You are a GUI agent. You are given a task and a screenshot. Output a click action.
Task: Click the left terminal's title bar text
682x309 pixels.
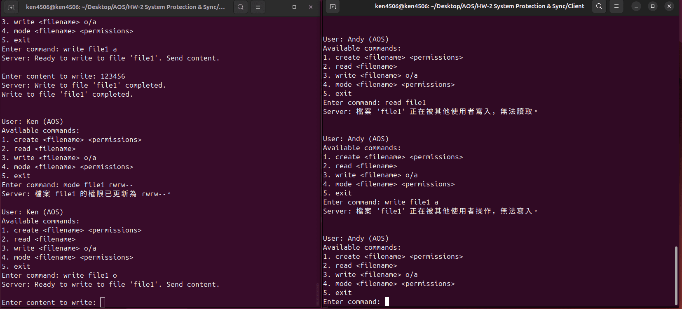click(125, 7)
